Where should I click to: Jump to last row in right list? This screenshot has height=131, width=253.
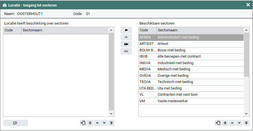[x=246, y=123]
